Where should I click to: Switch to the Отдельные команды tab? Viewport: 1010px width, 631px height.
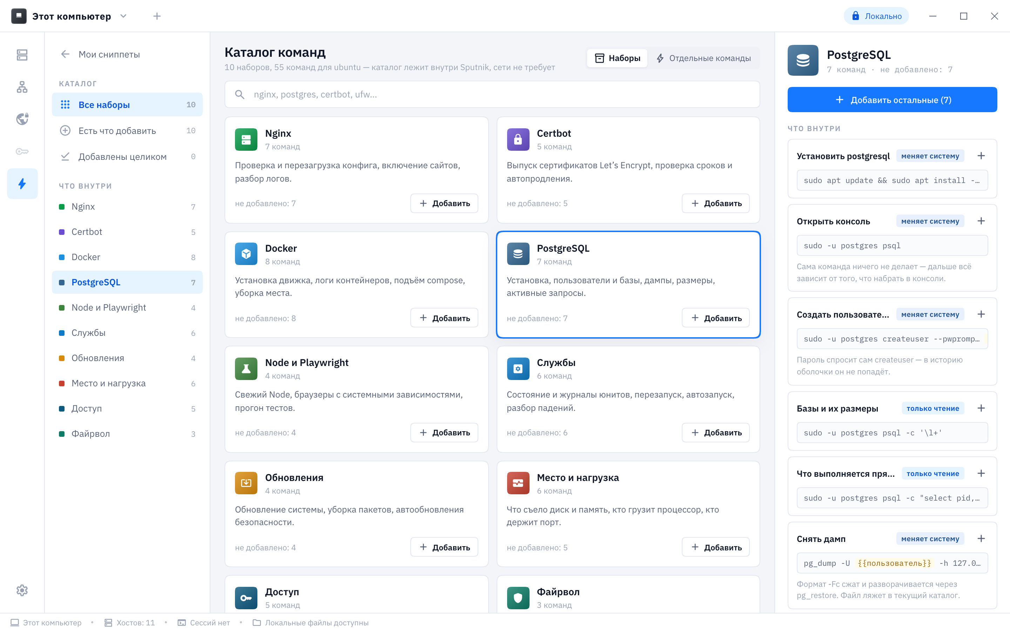pos(703,58)
